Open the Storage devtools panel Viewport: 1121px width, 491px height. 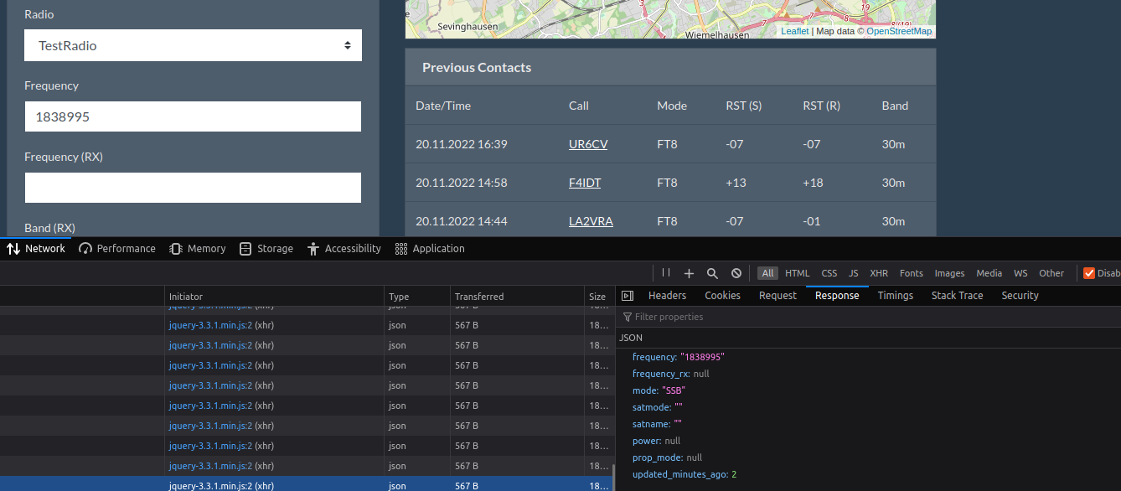(245, 248)
